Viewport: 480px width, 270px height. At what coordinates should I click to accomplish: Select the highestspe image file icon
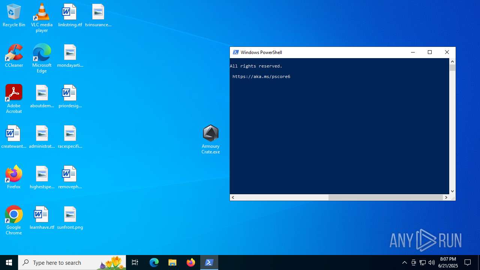point(42,178)
